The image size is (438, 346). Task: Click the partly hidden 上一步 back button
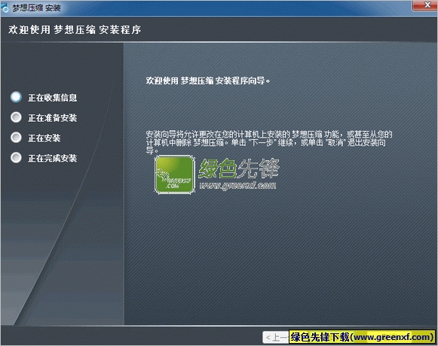coord(276,338)
